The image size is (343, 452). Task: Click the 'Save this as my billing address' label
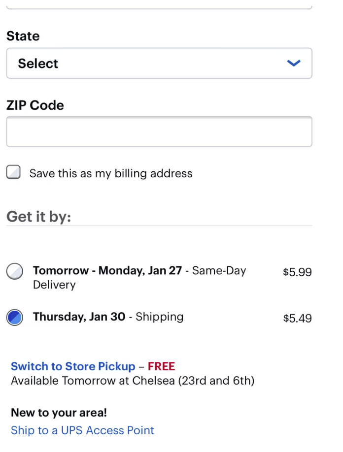coord(110,173)
